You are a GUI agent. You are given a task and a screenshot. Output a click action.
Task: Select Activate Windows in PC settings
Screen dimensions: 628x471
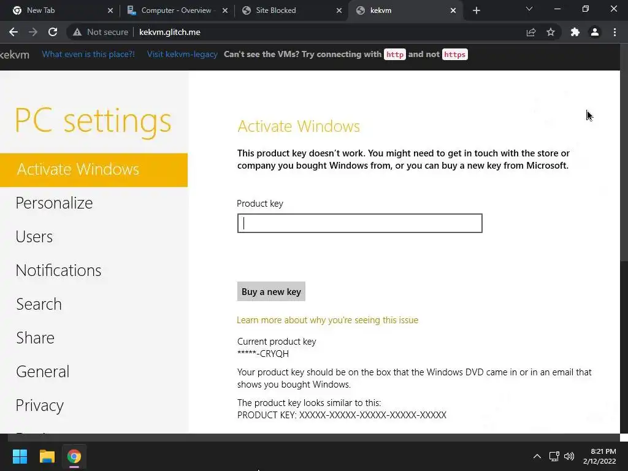click(x=94, y=170)
